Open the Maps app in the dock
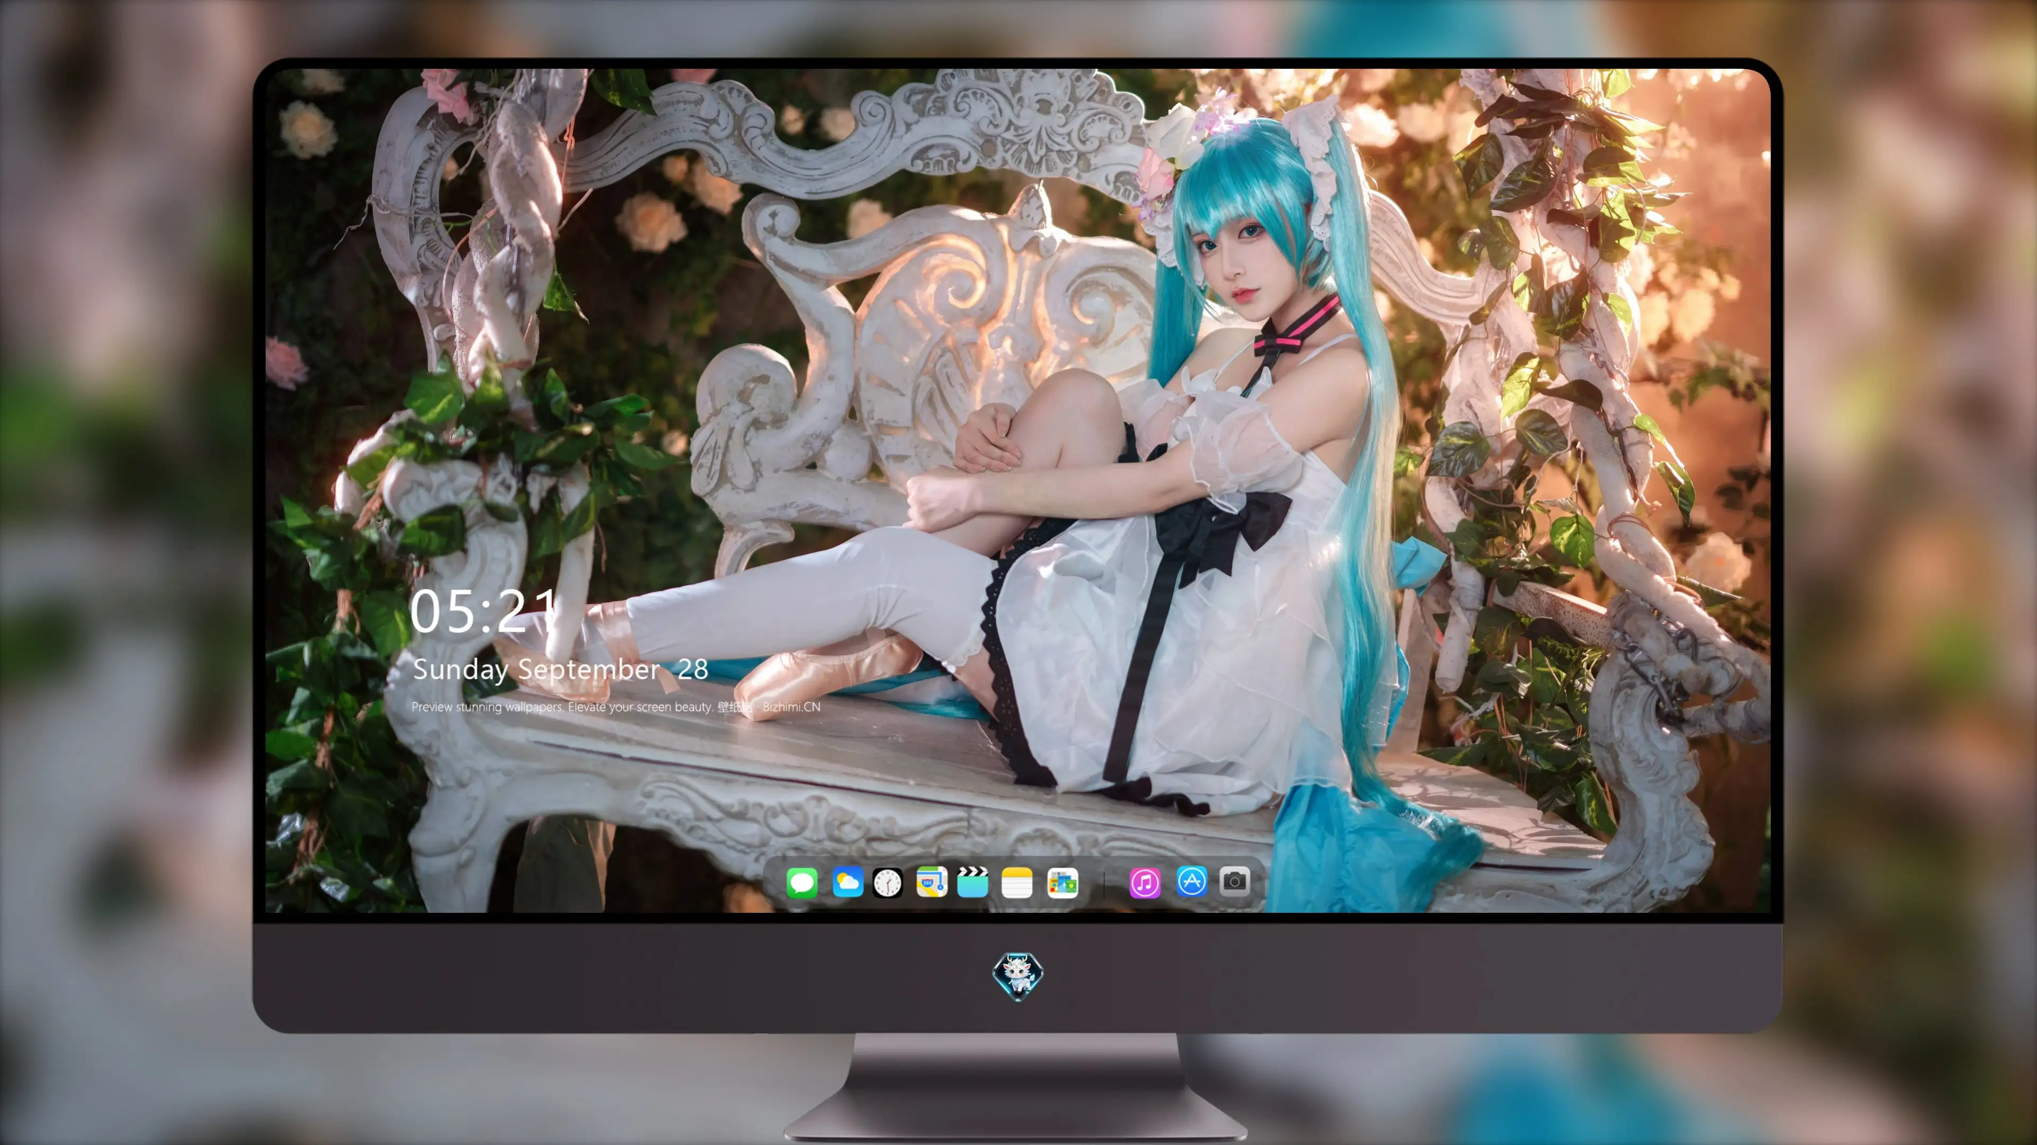 coord(932,882)
